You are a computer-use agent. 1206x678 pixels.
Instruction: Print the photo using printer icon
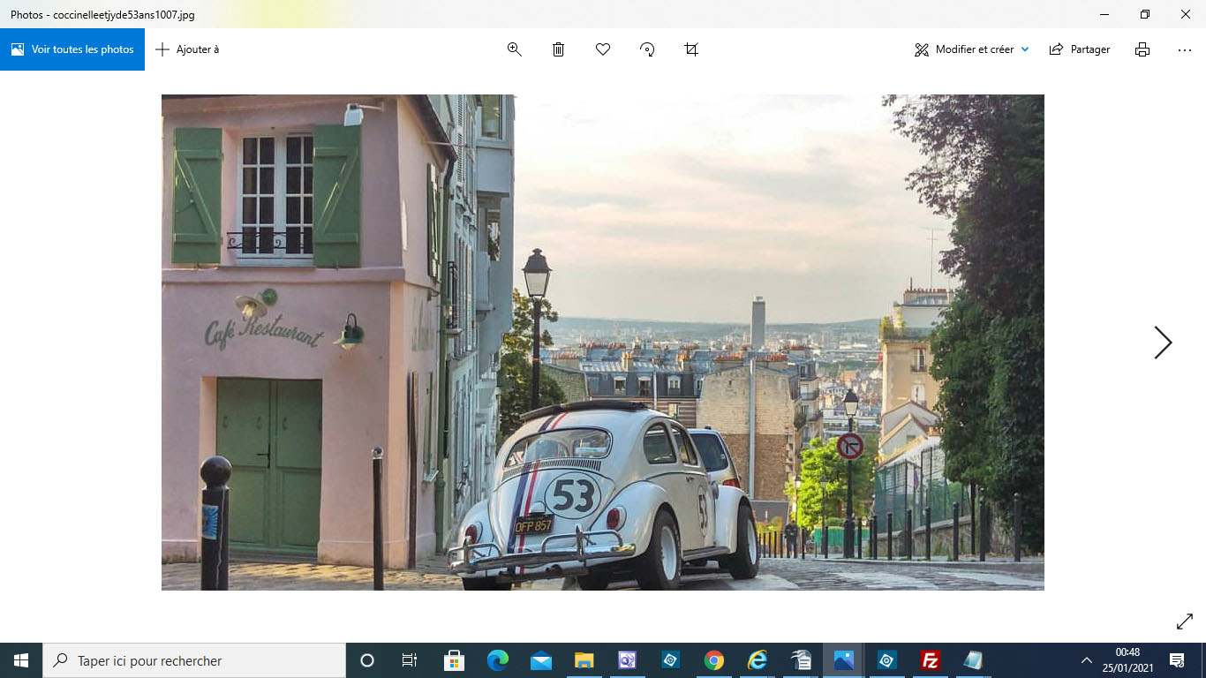1142,49
